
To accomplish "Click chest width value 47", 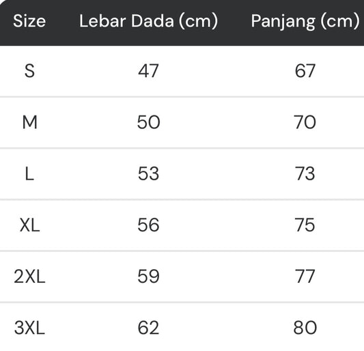I will (x=149, y=71).
